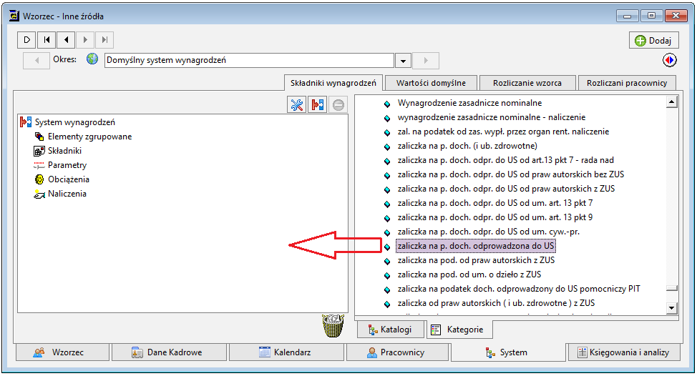Open the Wzorzec main tab

63,352
